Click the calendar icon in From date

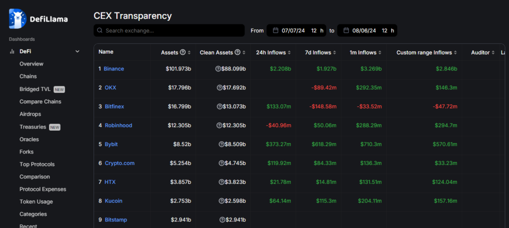coord(275,30)
